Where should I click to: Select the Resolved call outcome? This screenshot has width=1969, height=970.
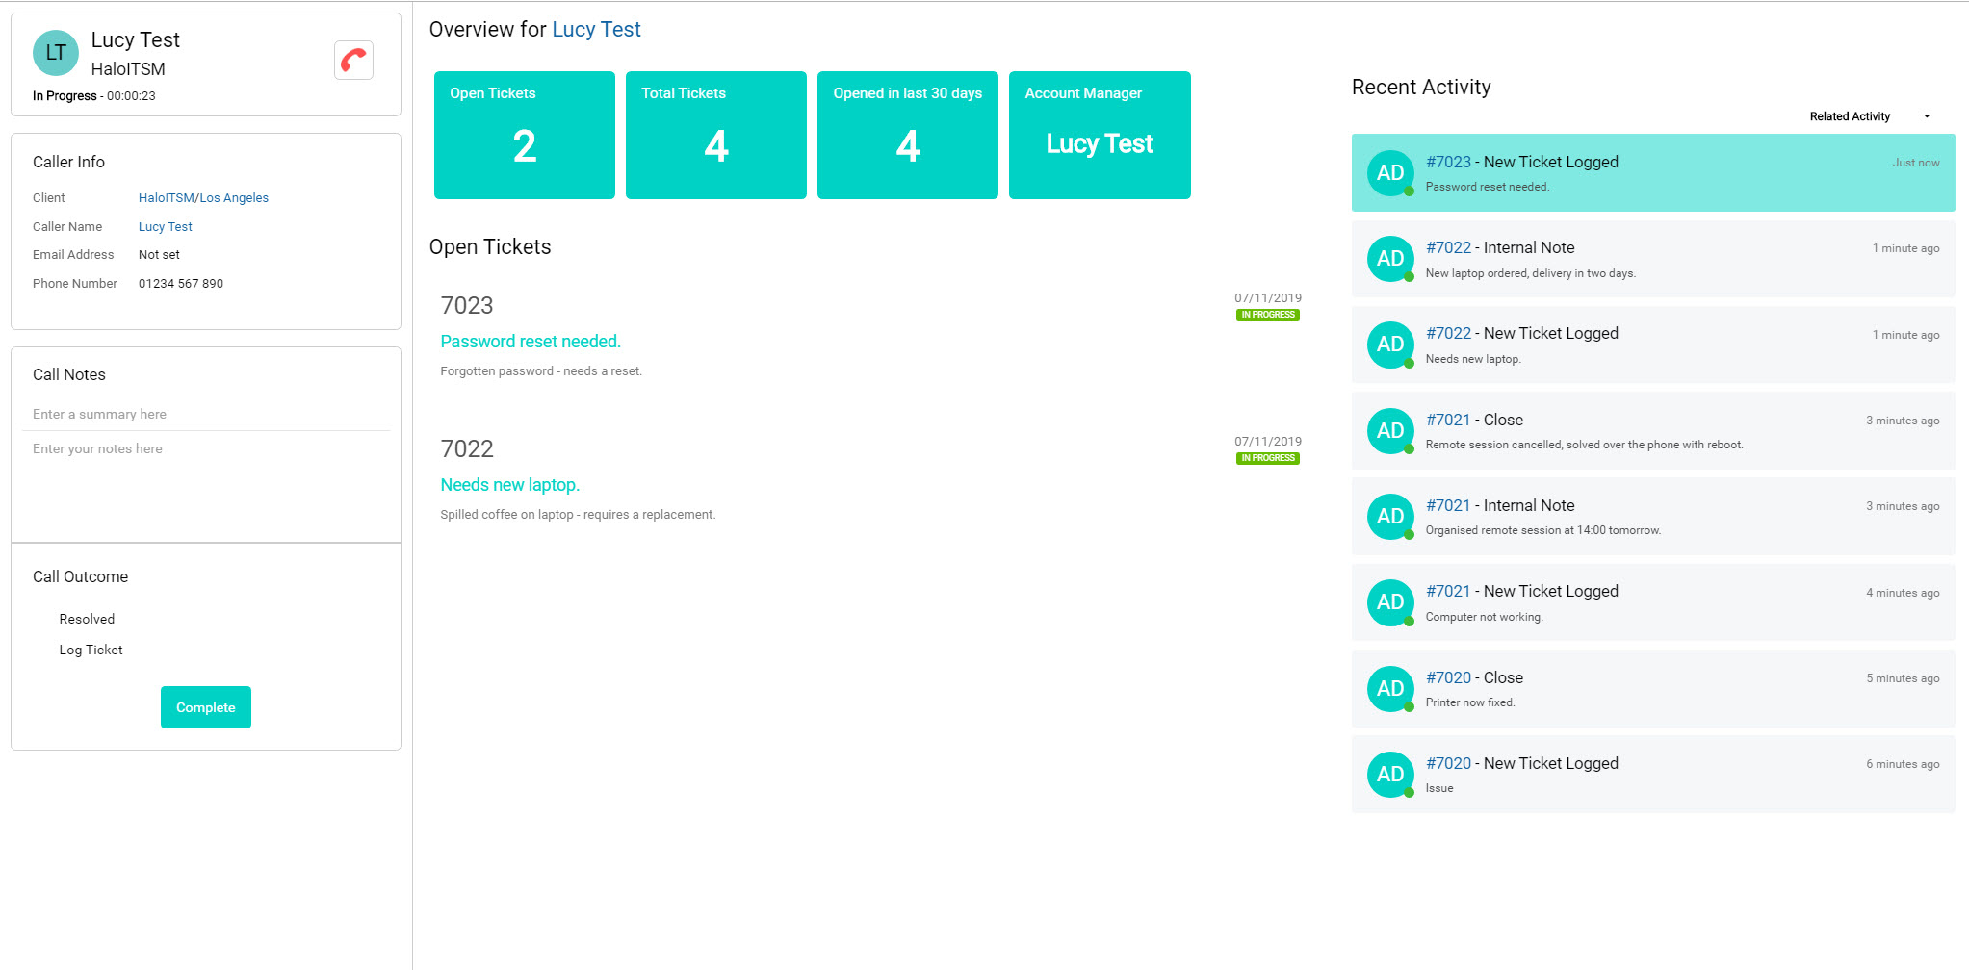pos(87,619)
